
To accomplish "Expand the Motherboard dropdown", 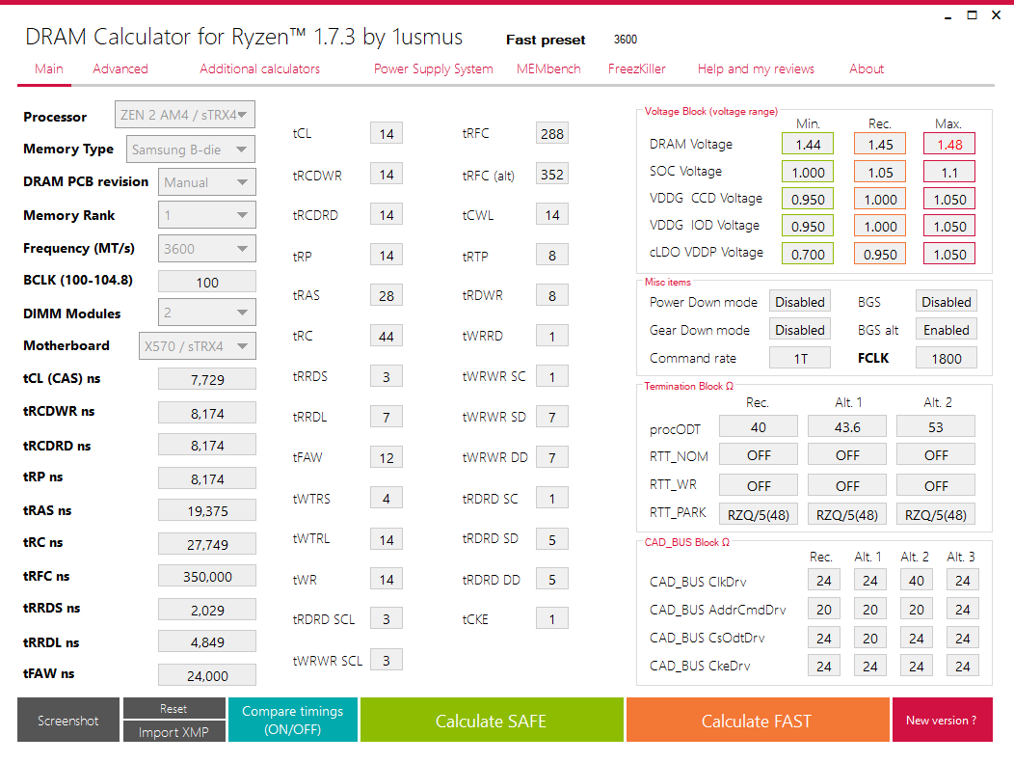I will pyautogui.click(x=198, y=345).
